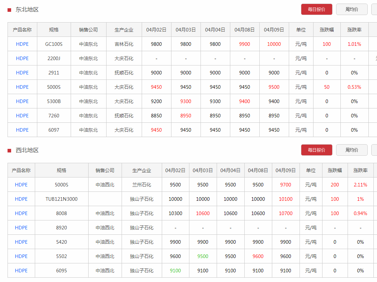The width and height of the screenshot is (377, 282).
Task: Click the 10300 price in 8008 row
Action: (175, 213)
